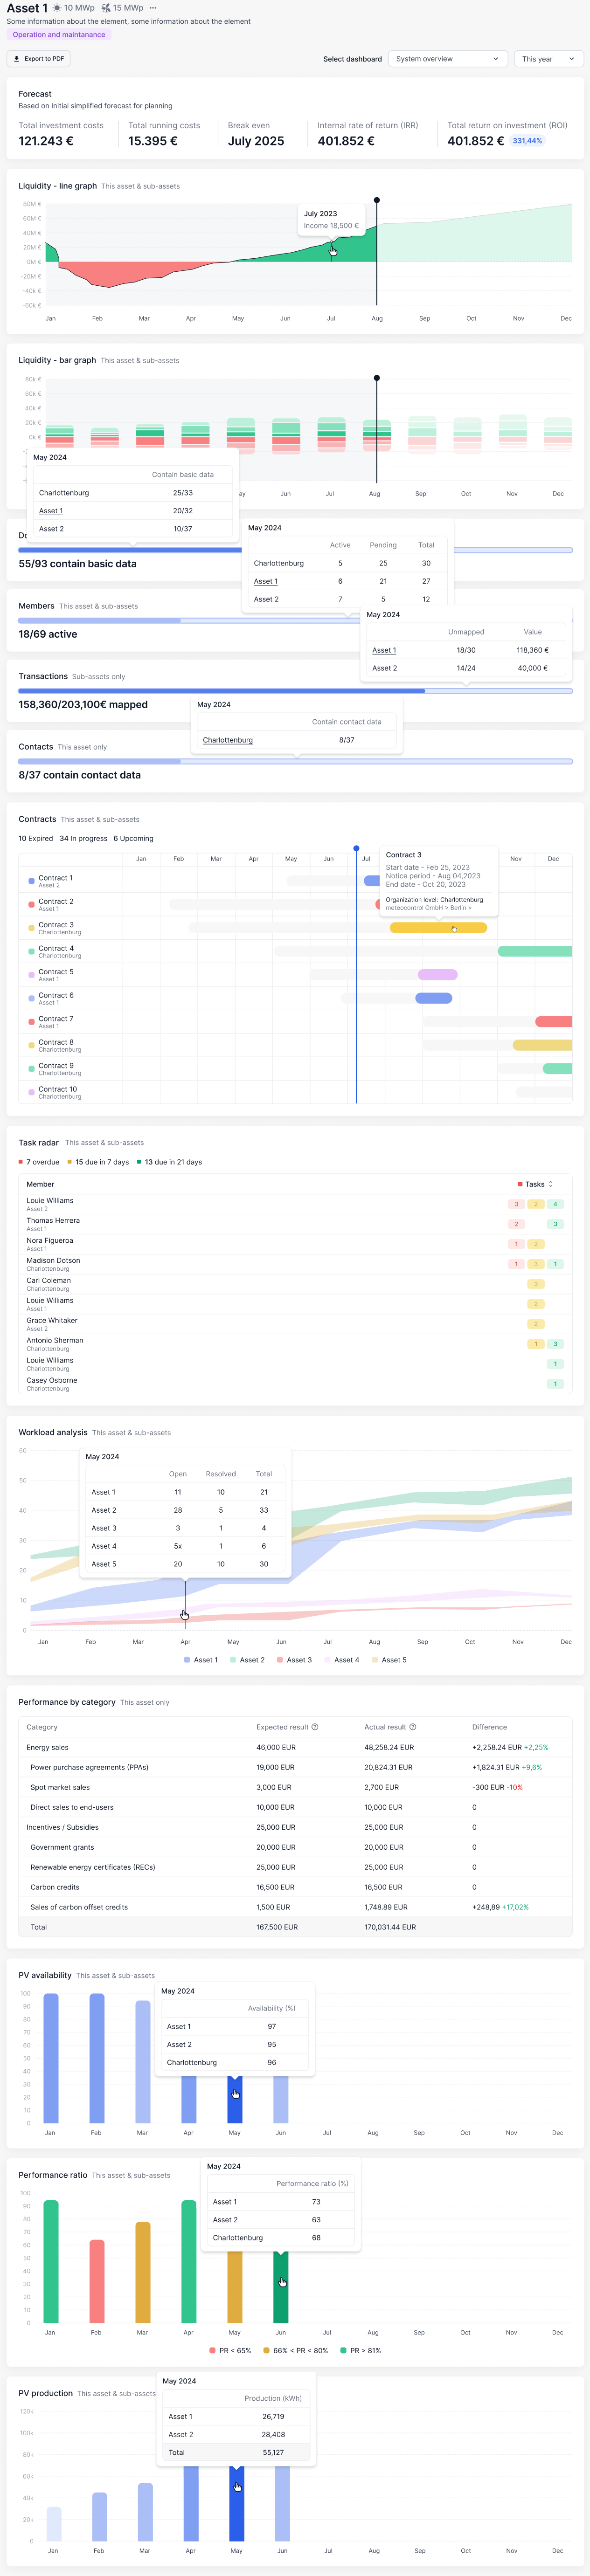This screenshot has width=590, height=2576.
Task: Click the red overdue badge for Thomas Herrera
Action: (516, 1224)
